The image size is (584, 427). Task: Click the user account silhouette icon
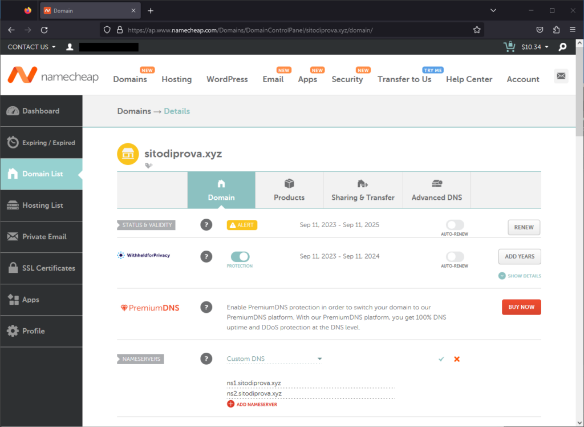[70, 47]
